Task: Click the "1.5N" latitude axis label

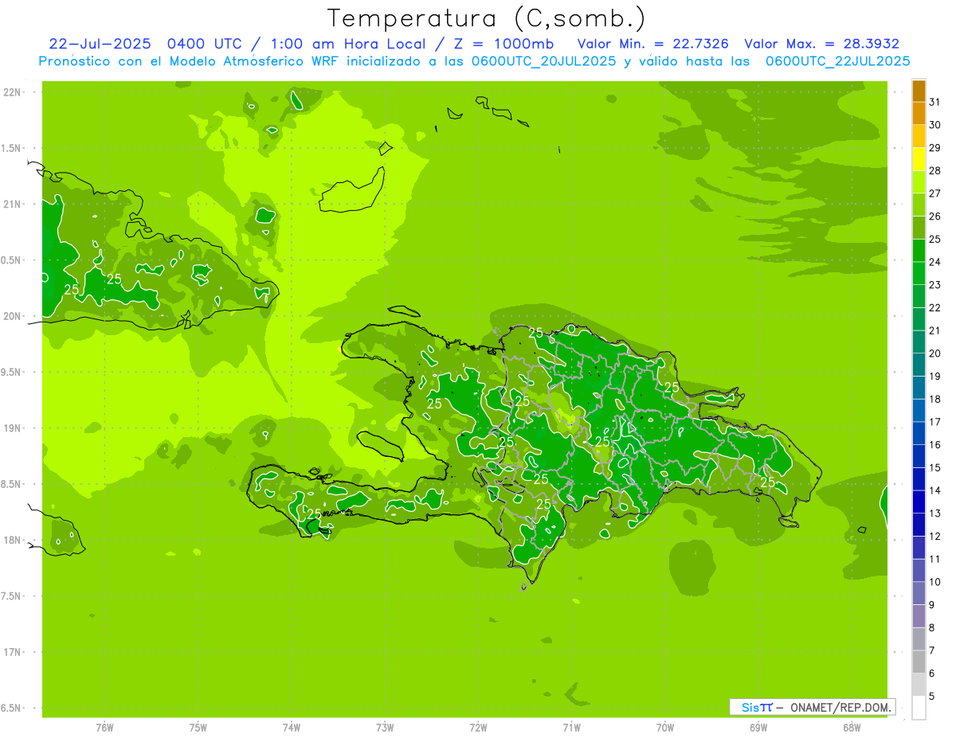Action: point(11,148)
